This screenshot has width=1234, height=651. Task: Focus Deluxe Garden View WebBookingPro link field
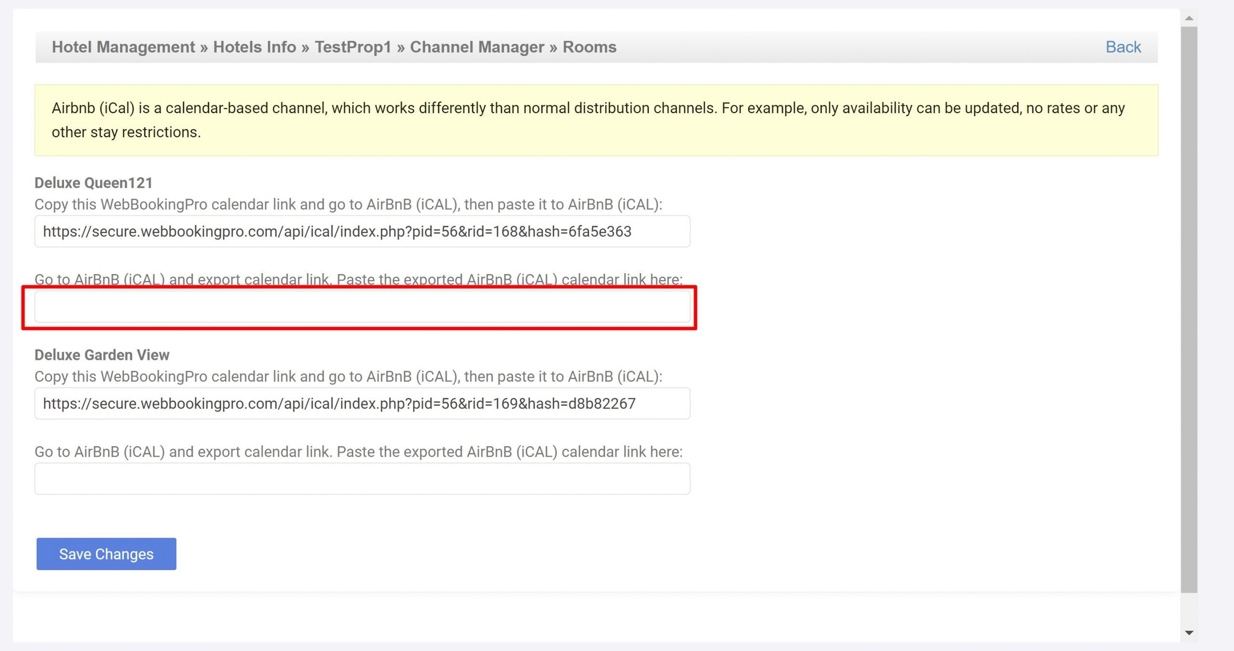coord(362,404)
